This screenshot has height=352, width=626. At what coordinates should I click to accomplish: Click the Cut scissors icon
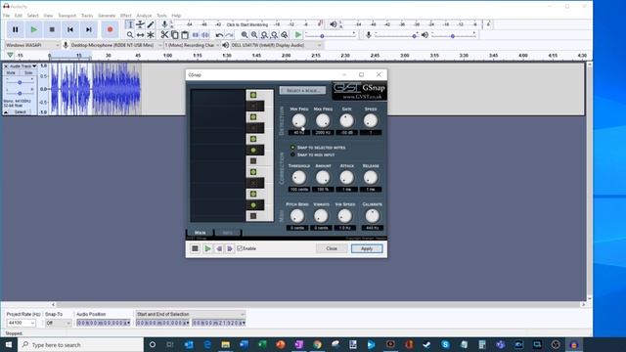point(164,35)
